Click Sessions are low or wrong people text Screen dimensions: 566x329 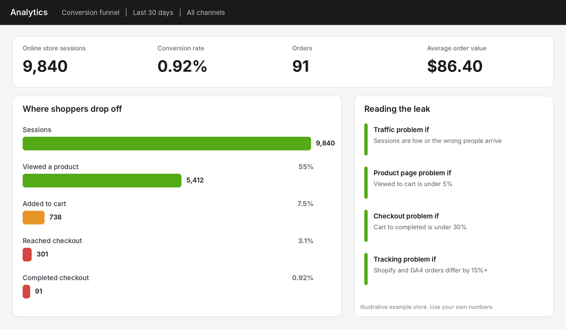(x=437, y=141)
